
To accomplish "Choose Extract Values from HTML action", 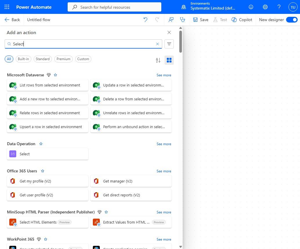I will pyautogui.click(x=131, y=222).
